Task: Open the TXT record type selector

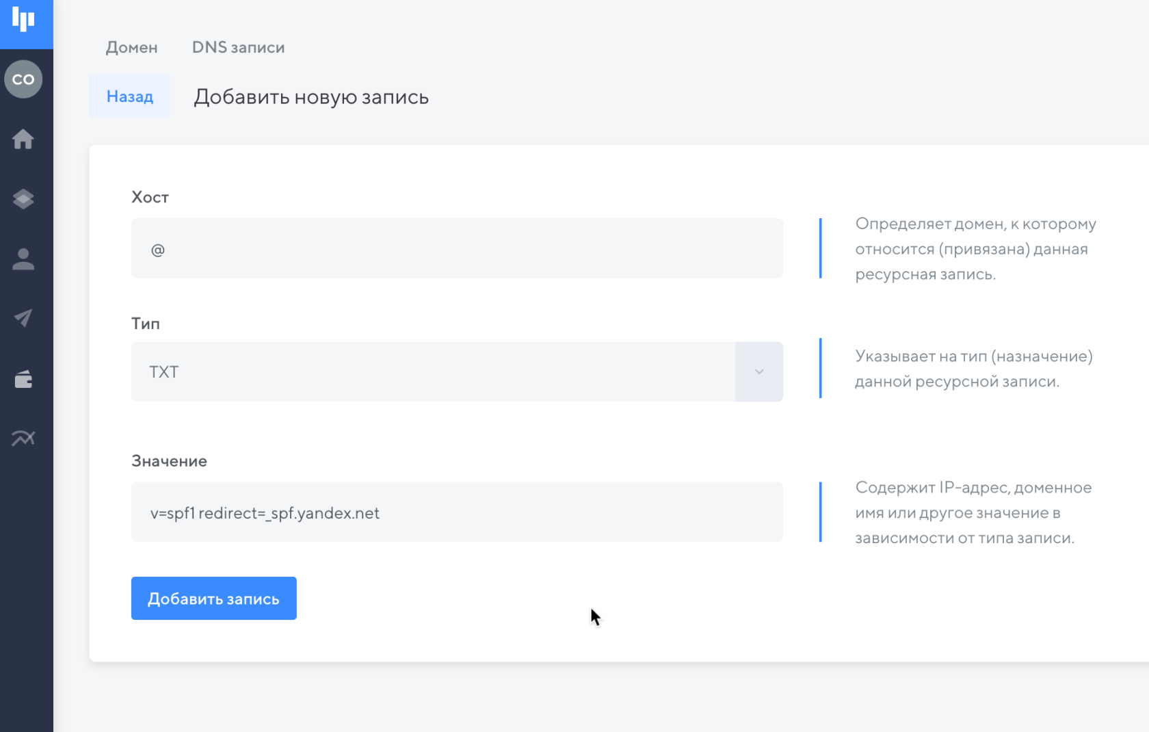Action: 432,371
